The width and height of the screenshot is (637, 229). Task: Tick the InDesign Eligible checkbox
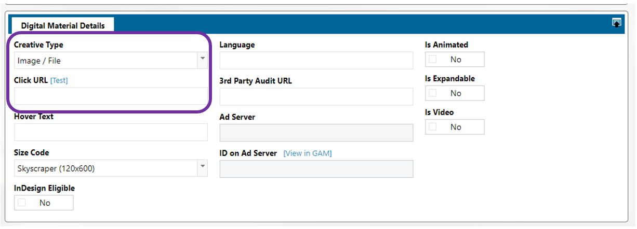[x=22, y=203]
